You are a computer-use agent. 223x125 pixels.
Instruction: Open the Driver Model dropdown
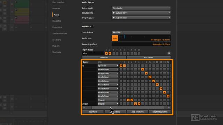coord(141,8)
